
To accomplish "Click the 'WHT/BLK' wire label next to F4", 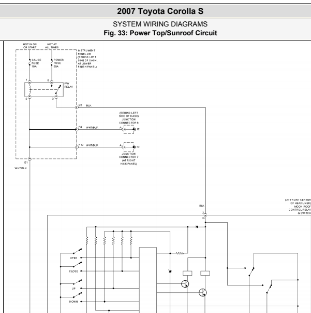I will [x=92, y=128].
